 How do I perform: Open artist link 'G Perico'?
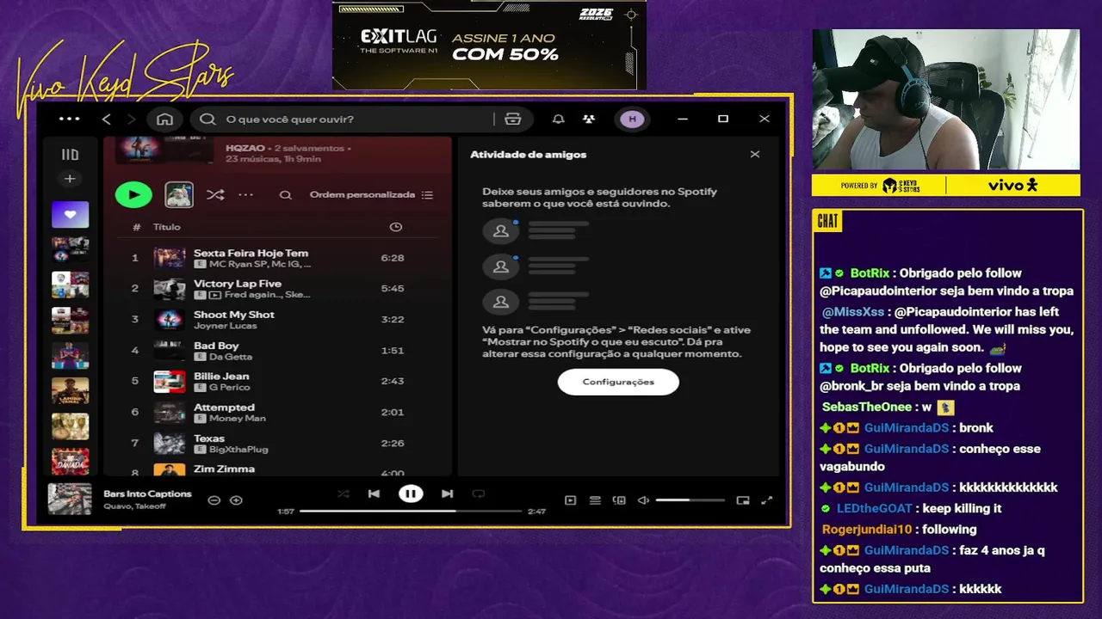click(229, 388)
